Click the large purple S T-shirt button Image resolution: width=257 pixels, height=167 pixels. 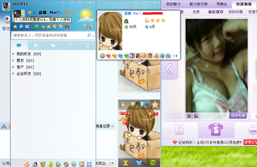(x=216, y=129)
